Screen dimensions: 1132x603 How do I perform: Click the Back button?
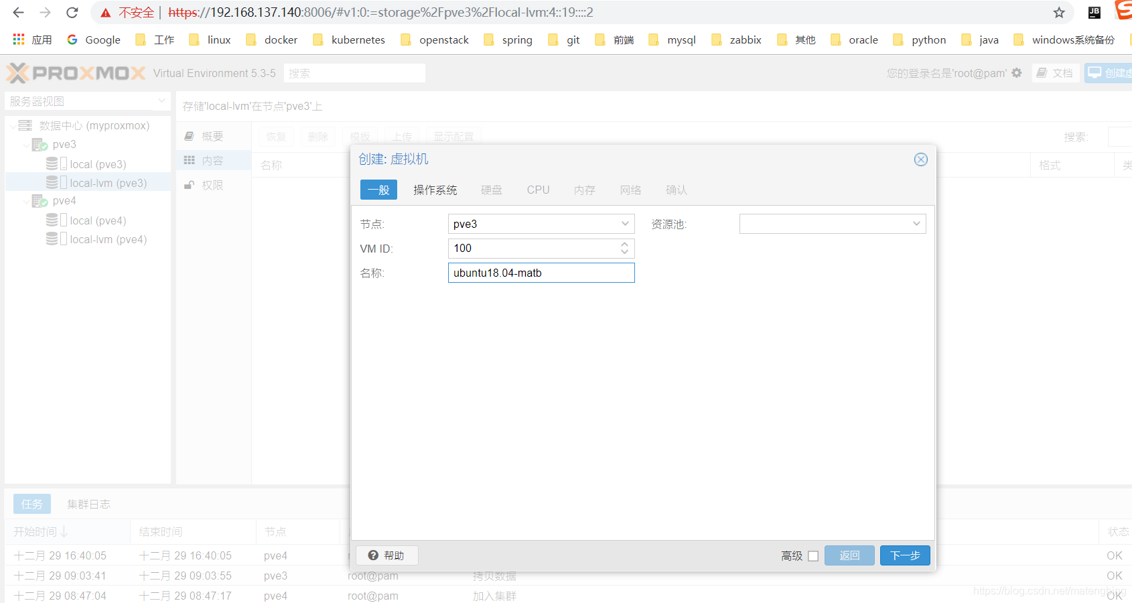point(849,555)
